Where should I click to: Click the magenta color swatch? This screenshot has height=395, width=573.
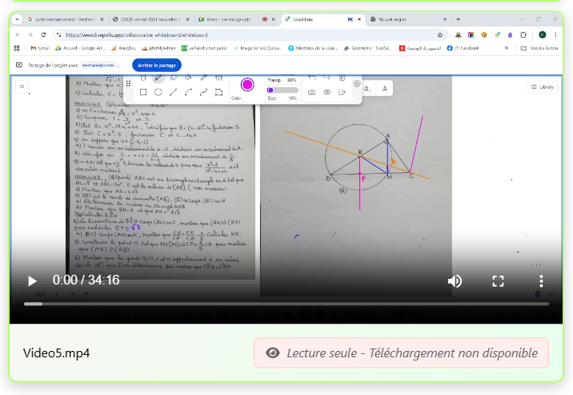pos(247,85)
